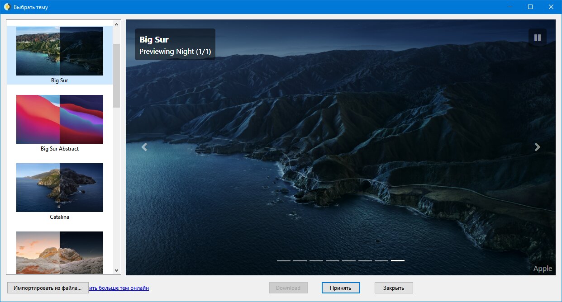The width and height of the screenshot is (562, 302).
Task: Select the last highlighted slide indicator
Action: point(398,260)
